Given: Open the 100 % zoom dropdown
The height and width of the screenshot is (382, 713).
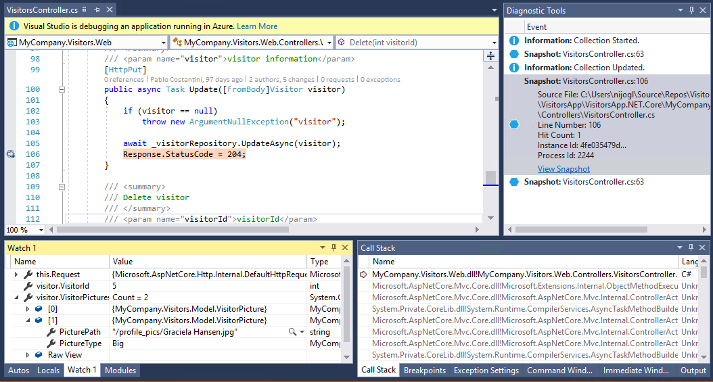Looking at the screenshot, I should tap(41, 230).
